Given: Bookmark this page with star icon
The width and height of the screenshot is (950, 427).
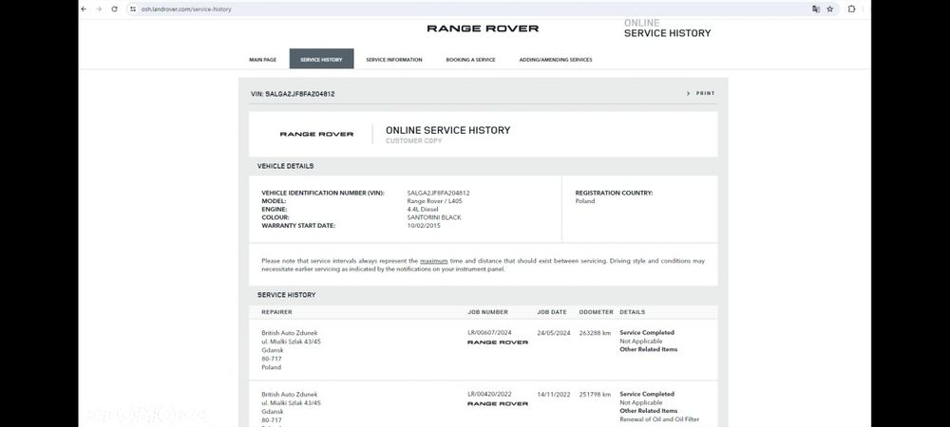Looking at the screenshot, I should tap(830, 9).
